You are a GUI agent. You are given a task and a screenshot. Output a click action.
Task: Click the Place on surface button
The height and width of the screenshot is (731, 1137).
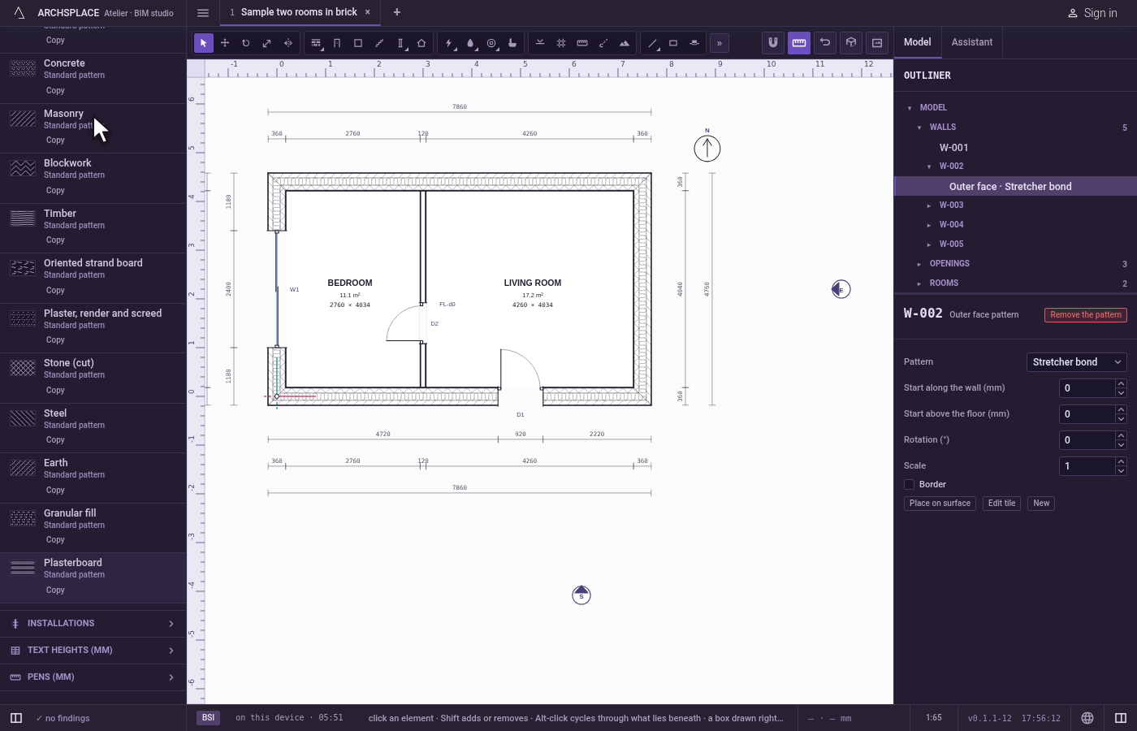(x=940, y=504)
